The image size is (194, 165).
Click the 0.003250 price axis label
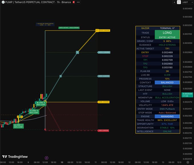point(187,25)
